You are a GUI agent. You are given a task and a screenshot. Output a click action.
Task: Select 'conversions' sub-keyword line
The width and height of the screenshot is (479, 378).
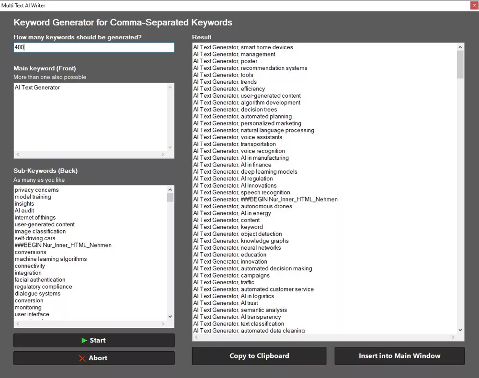30,252
